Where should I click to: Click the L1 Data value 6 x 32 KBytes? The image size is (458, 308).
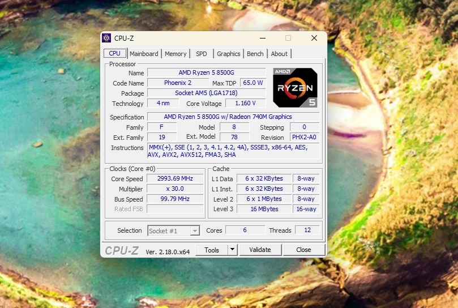(264, 178)
